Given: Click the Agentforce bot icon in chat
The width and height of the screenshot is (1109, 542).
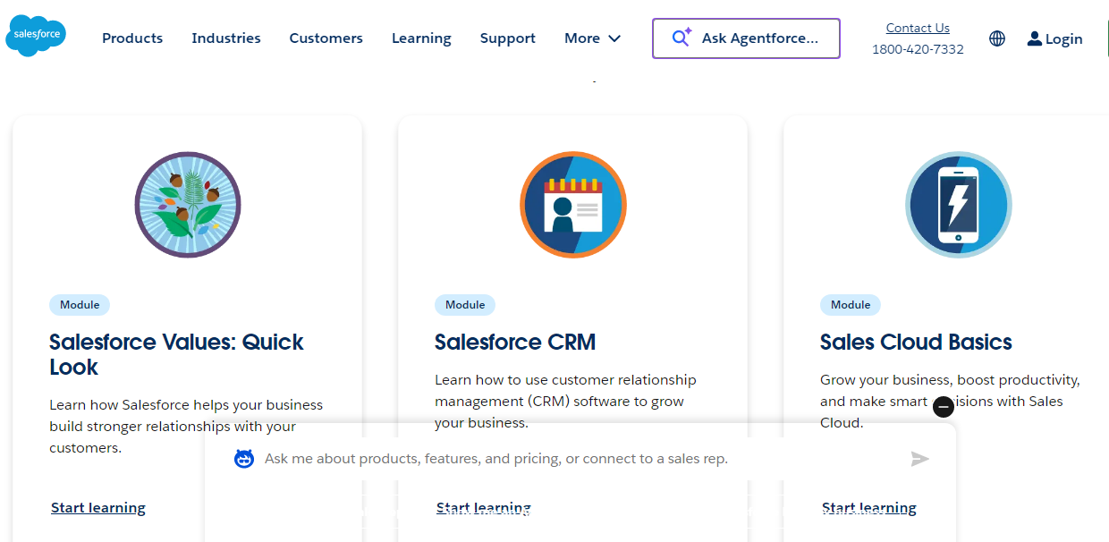Looking at the screenshot, I should pyautogui.click(x=244, y=459).
